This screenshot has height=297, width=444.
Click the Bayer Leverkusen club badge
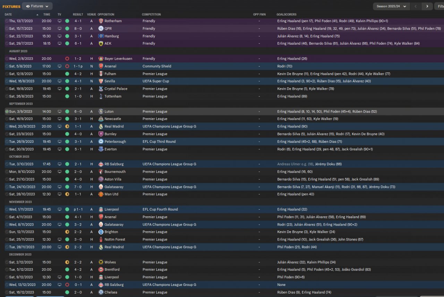pyautogui.click(x=101, y=59)
